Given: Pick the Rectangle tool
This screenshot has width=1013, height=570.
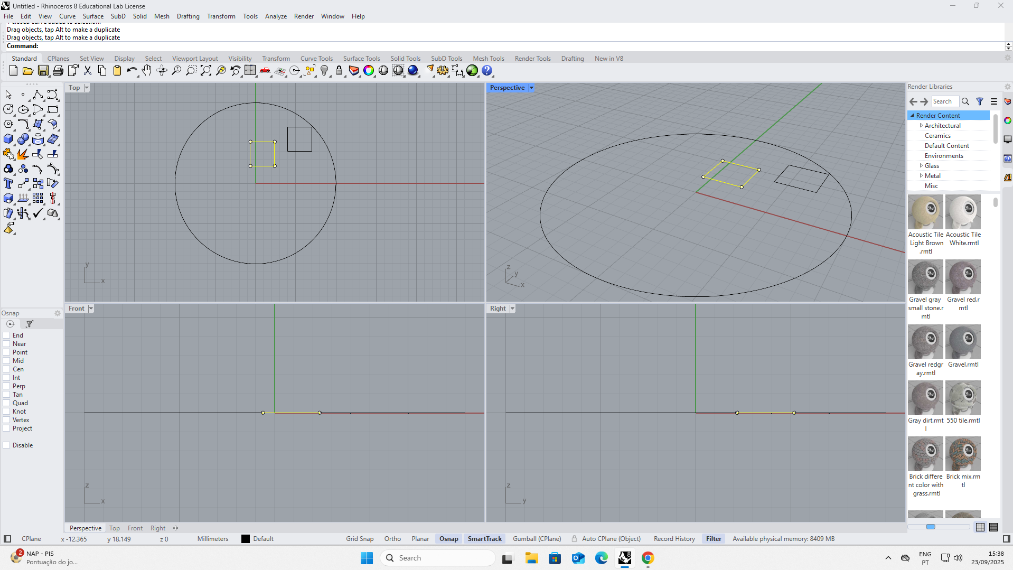Looking at the screenshot, I should coord(53,110).
